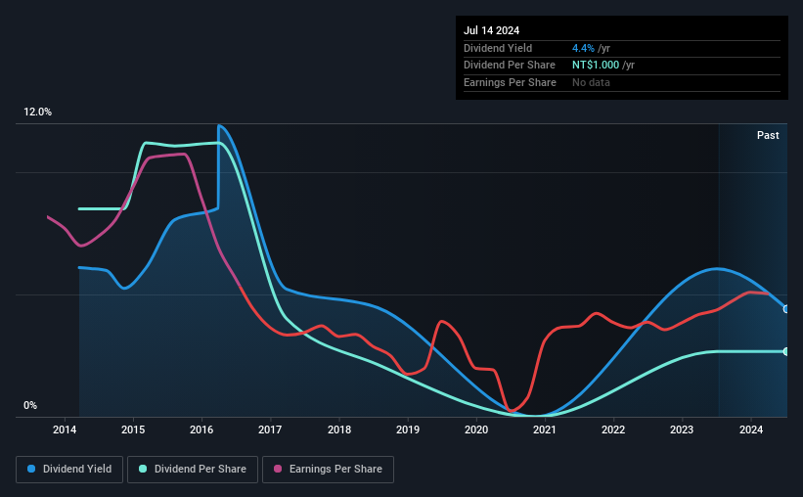The width and height of the screenshot is (803, 497).
Task: Click the 2021 x-axis label
Action: (545, 429)
